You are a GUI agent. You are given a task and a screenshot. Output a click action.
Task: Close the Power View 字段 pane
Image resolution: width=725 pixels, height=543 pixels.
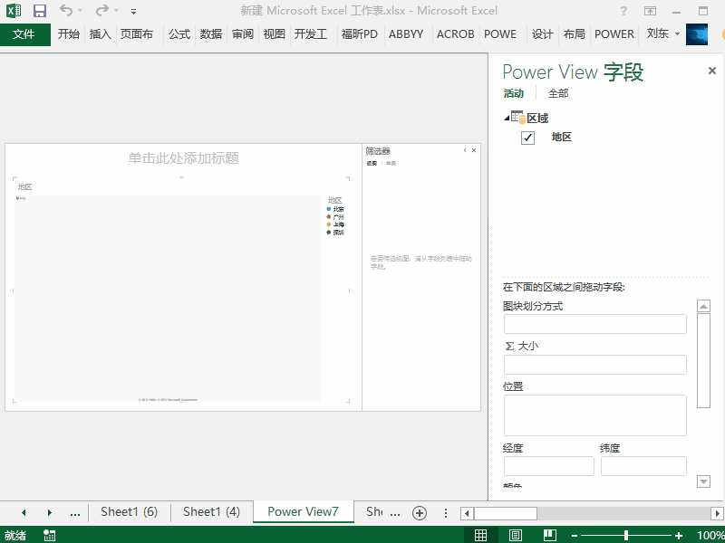pos(712,71)
